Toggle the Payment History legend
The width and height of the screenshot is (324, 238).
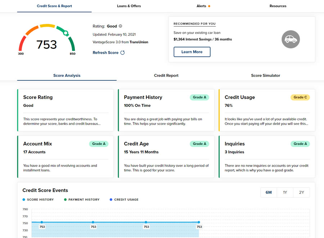[82, 199]
